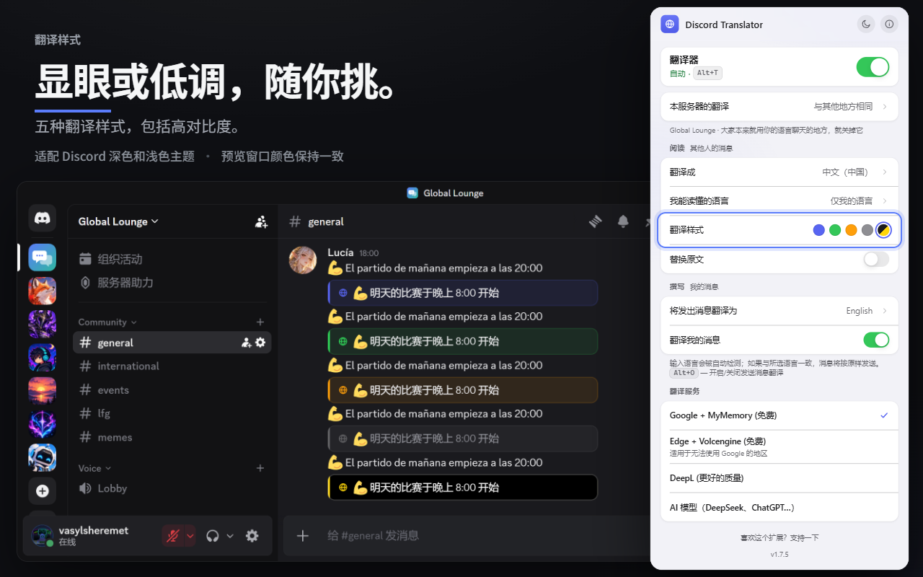923x577 pixels.
Task: Choose green translation style swatch
Action: pyautogui.click(x=835, y=230)
